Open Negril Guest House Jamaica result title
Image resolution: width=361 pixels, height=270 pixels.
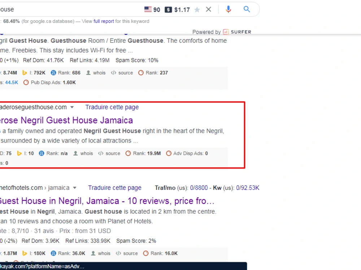[66, 120]
